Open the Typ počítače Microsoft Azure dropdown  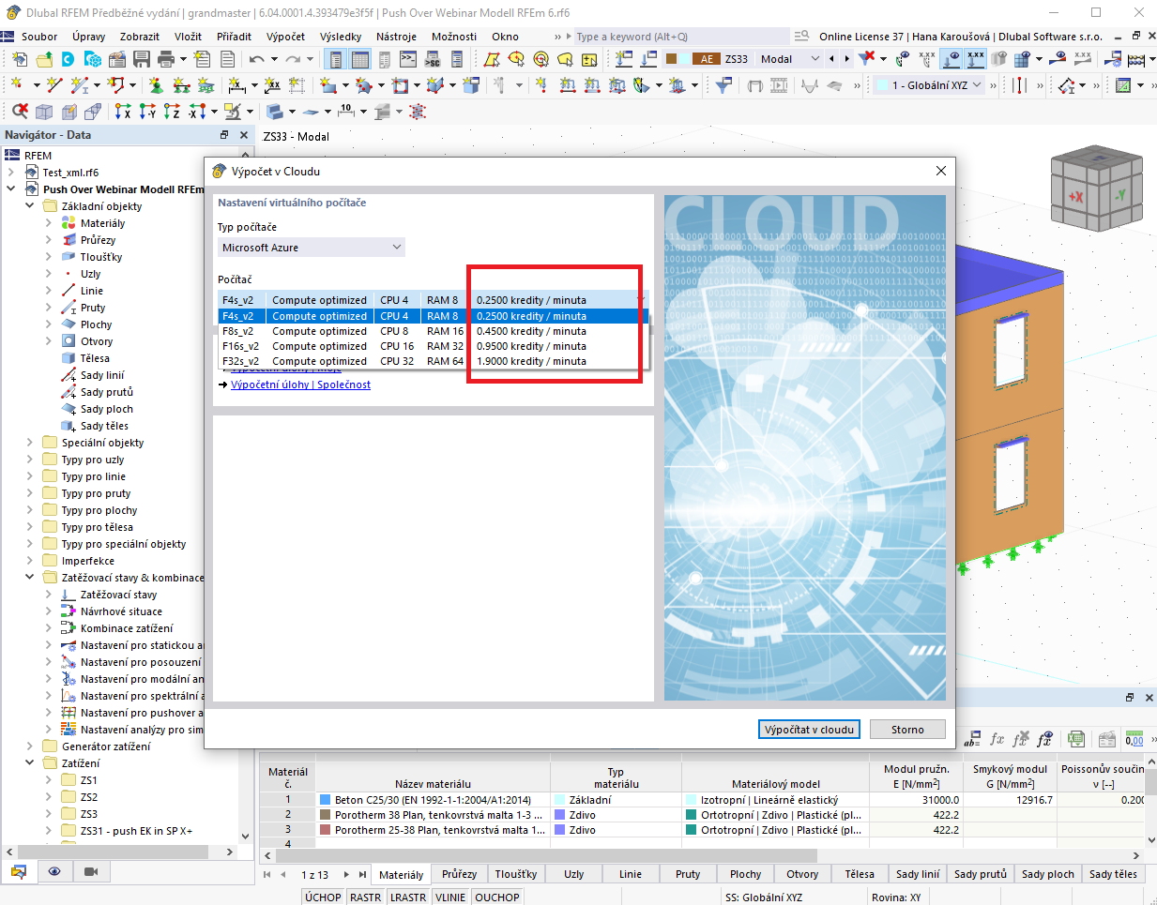[x=312, y=248]
